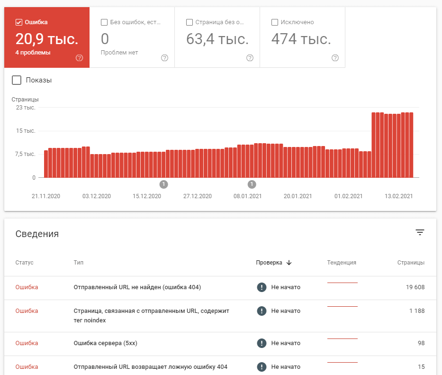Sort table by Тенденция column header
This screenshot has width=442, height=375.
click(x=342, y=263)
